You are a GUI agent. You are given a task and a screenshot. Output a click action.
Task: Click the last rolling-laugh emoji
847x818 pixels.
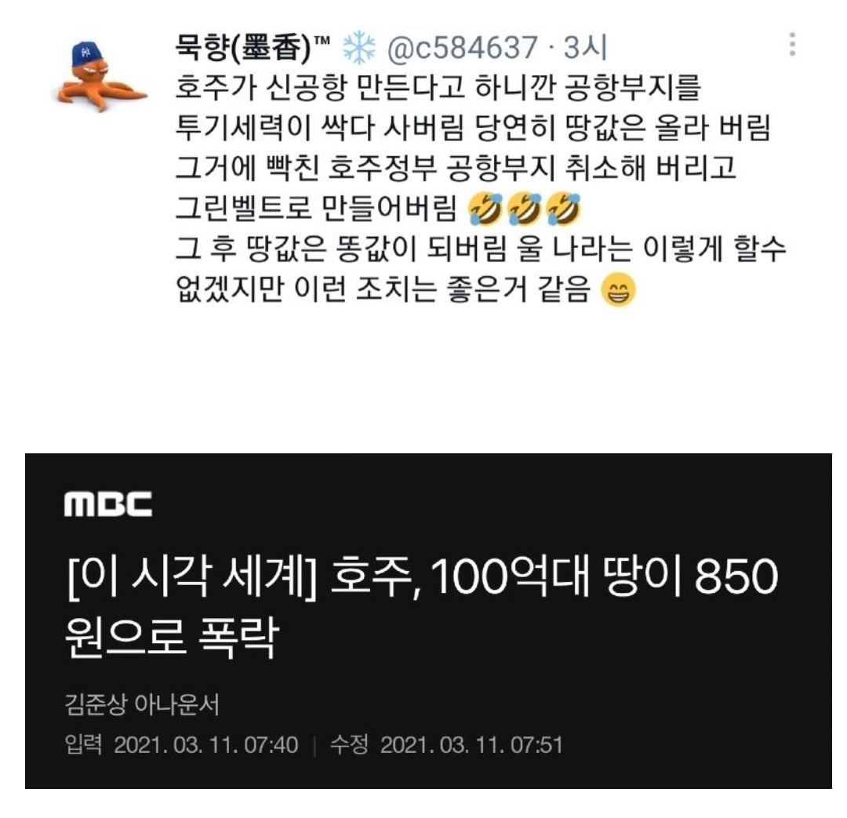tap(563, 209)
